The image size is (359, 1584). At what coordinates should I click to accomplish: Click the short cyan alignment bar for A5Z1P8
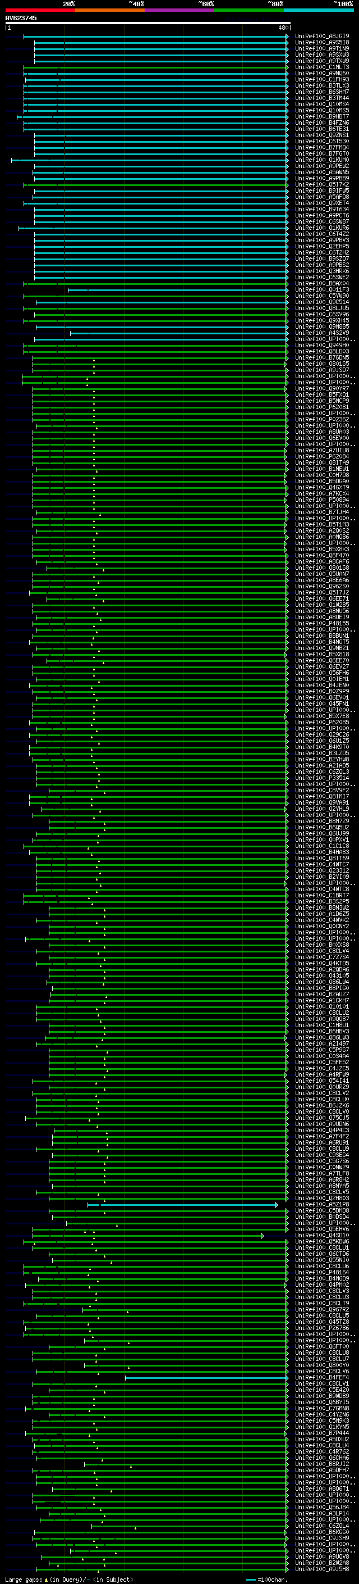tap(182, 1205)
